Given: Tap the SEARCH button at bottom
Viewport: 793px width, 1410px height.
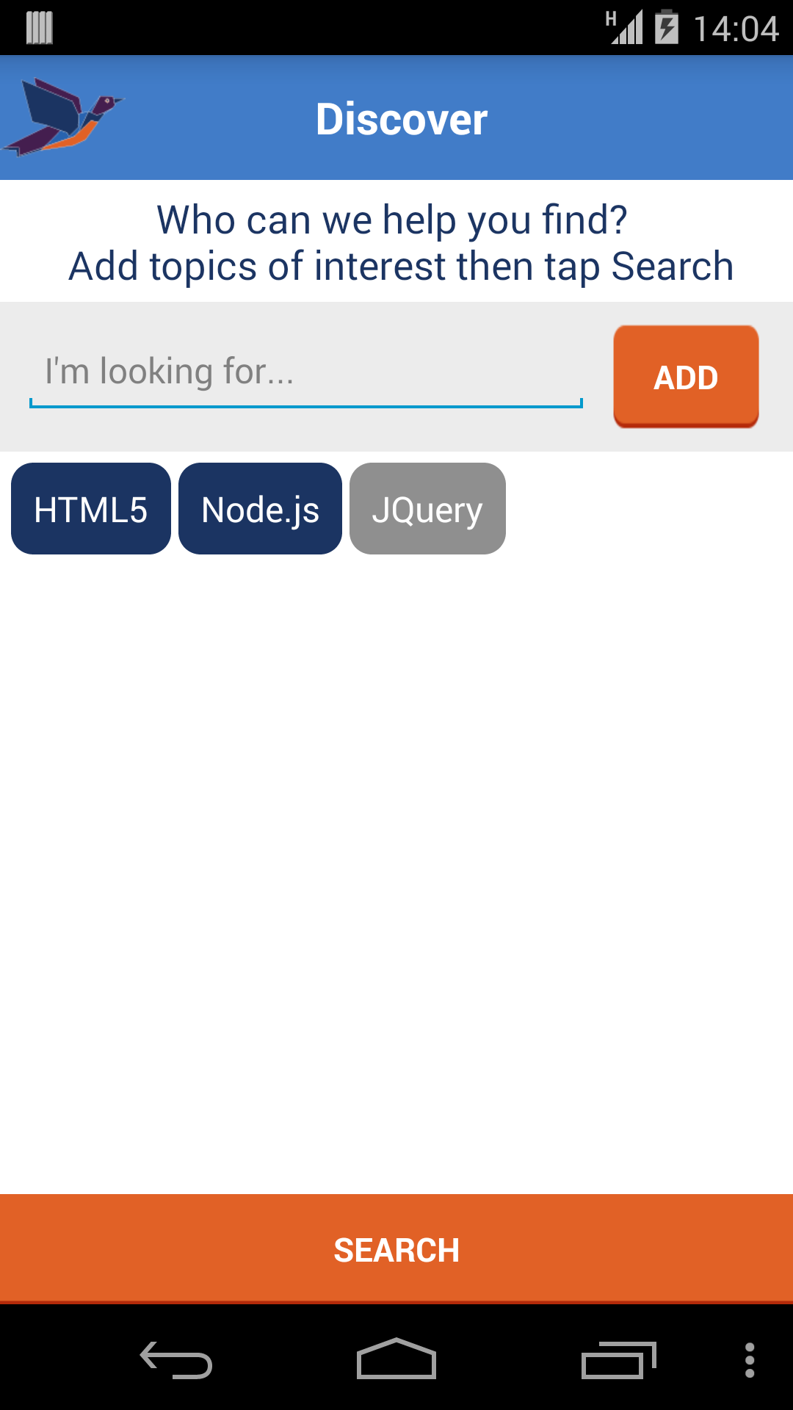Looking at the screenshot, I should pos(396,1249).
